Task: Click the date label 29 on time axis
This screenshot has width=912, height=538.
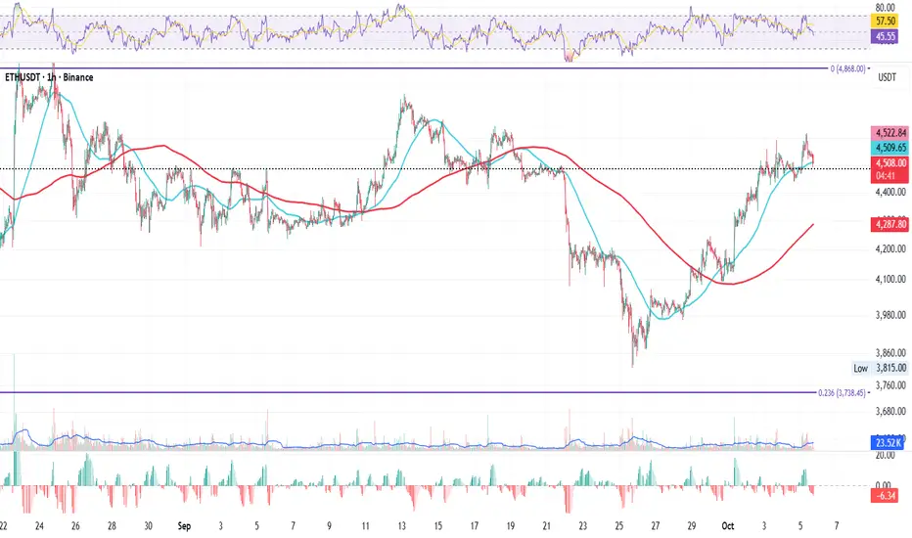Action: 692,526
